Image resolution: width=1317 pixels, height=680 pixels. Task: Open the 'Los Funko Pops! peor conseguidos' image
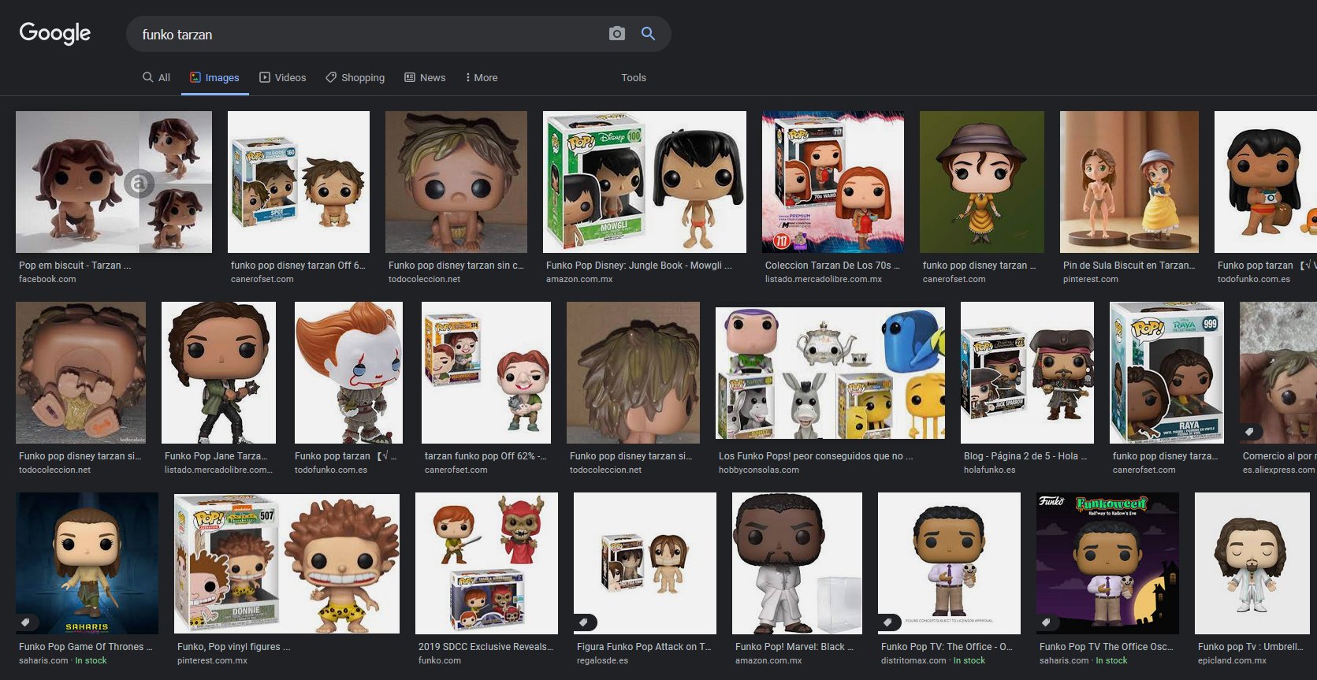point(830,373)
